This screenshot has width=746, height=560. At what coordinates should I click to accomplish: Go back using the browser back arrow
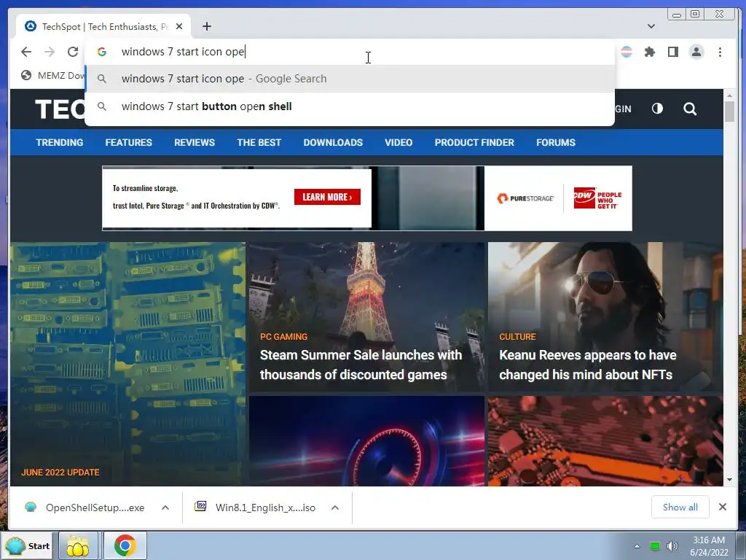[26, 52]
